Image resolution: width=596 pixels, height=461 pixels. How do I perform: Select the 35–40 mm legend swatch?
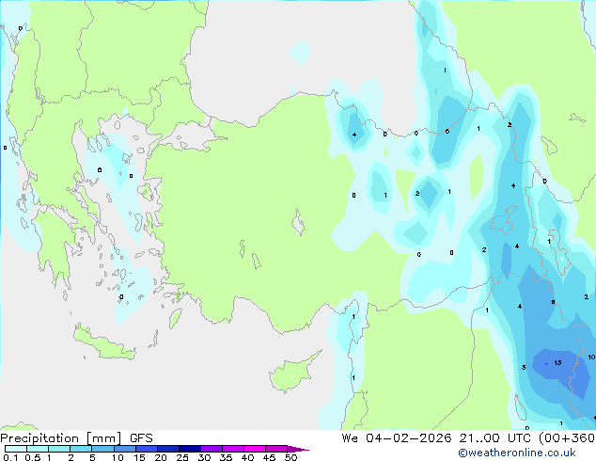point(232,449)
